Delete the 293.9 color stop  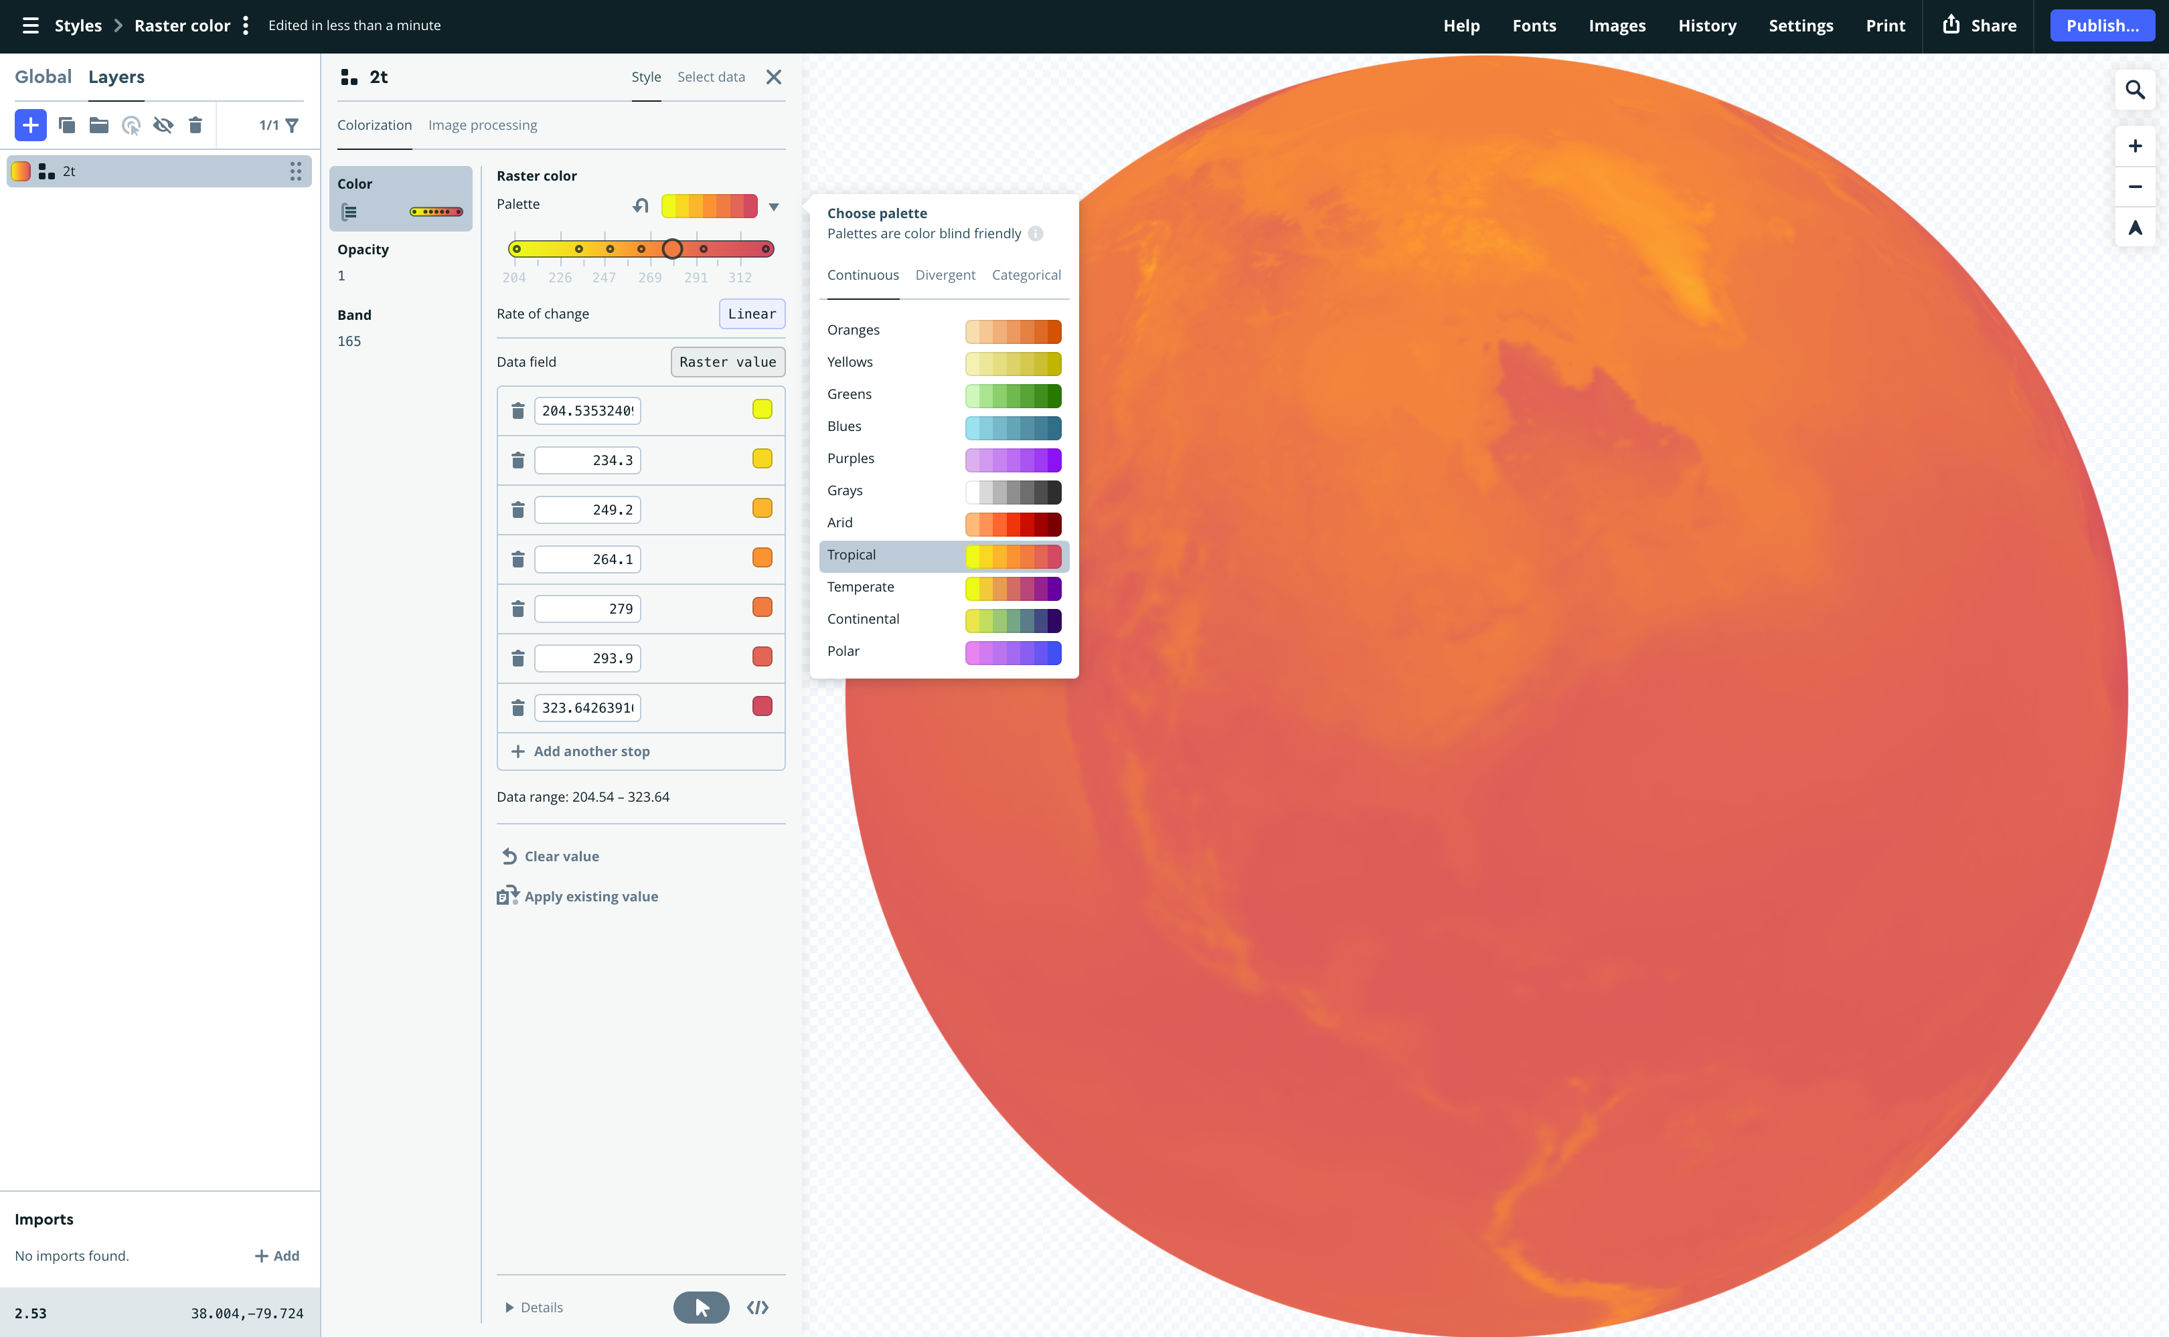[518, 658]
